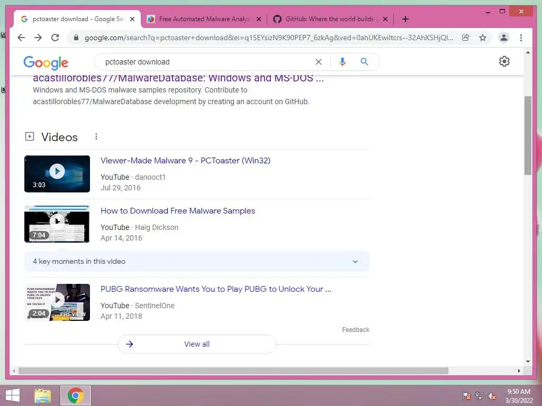The width and height of the screenshot is (542, 406).
Task: Close the Free Automated Malware Analysis tab
Action: tap(258, 19)
